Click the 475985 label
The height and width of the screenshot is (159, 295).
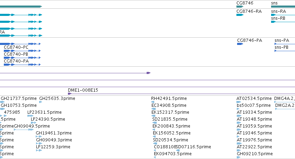click(x=12, y=112)
